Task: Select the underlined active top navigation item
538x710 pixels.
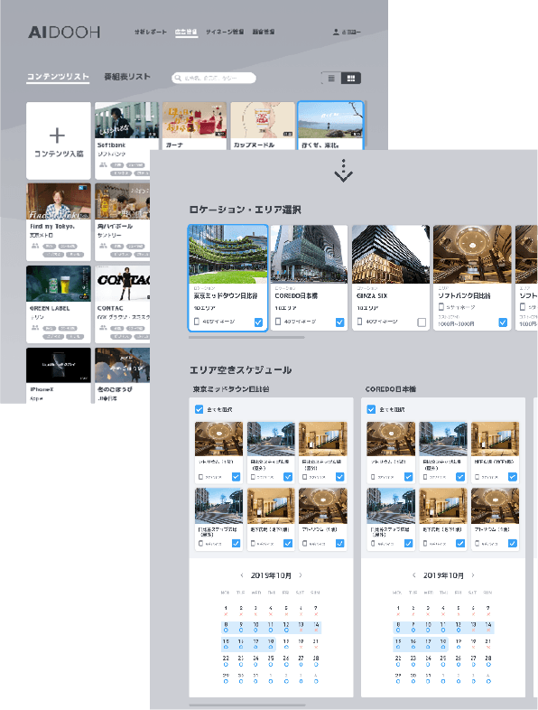Action: (186, 33)
